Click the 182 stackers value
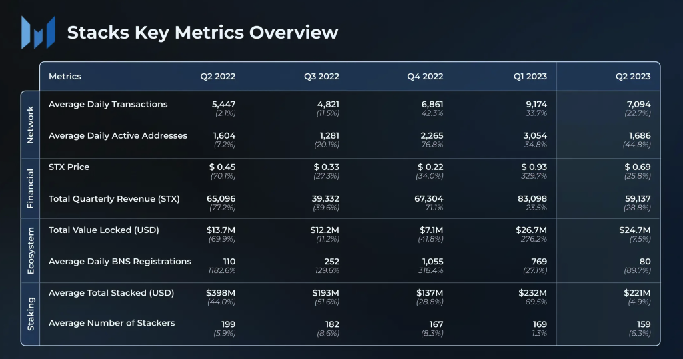 [x=332, y=324]
